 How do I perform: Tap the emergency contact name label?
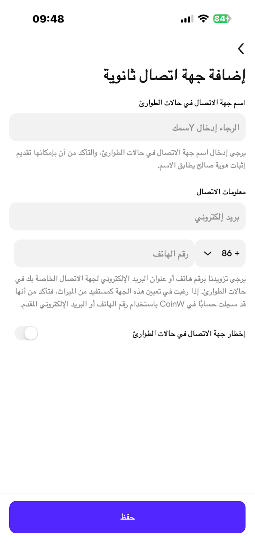tap(192, 103)
